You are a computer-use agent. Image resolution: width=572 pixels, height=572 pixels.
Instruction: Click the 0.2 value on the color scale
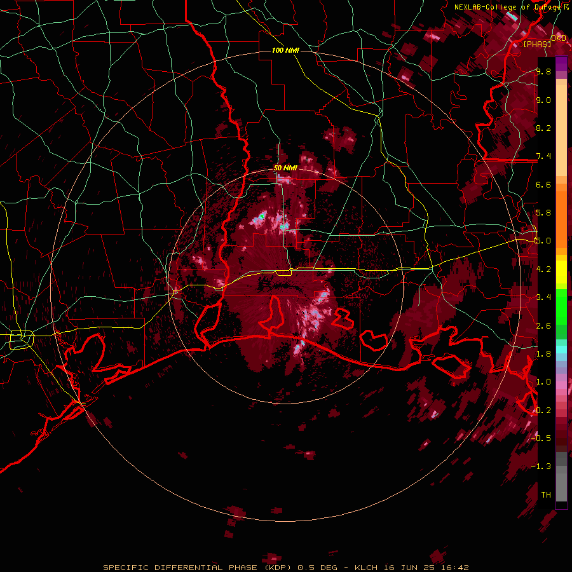coord(543,410)
